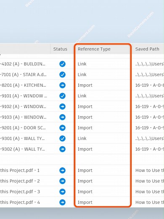Screen dimensions: 164x219
Task: Select the this Project.pdf - 2 name cell
Action: [x=20, y=181]
